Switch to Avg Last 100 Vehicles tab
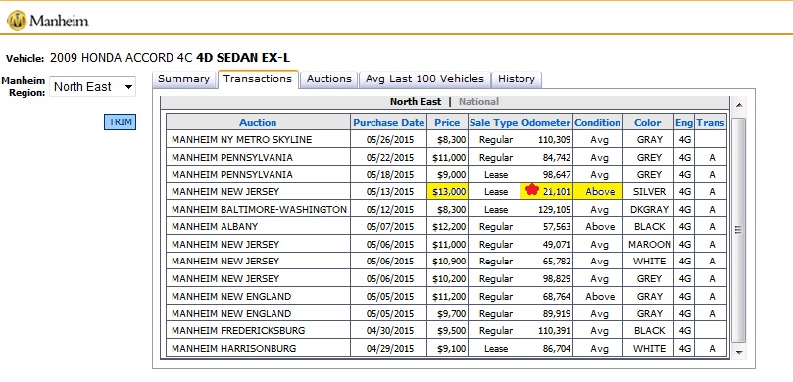This screenshot has height=382, width=793. coord(424,79)
